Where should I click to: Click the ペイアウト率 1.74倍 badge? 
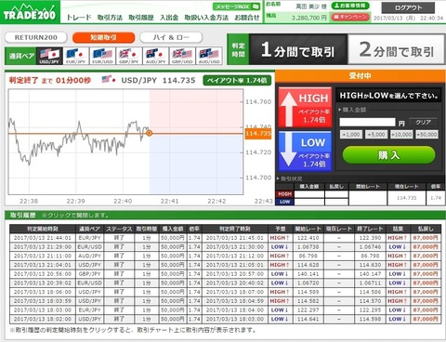coord(237,81)
